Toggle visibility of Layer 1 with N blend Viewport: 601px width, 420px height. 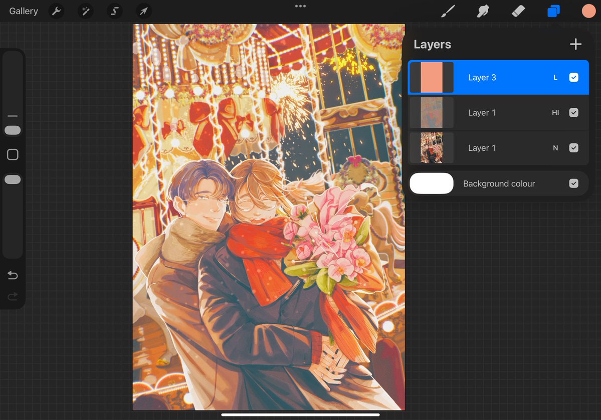pos(574,148)
